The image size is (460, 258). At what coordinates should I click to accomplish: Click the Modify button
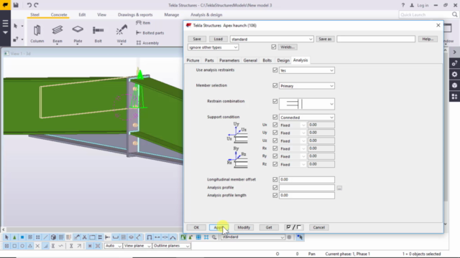coord(244,227)
